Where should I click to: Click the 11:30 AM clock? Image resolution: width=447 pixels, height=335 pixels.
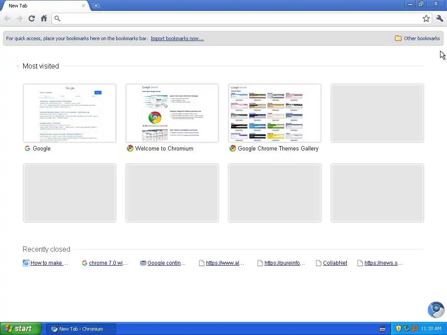tap(431, 329)
